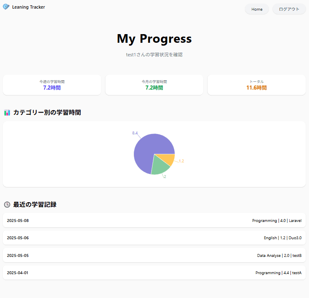The height and width of the screenshot is (298, 309).
Task: Select the orange pie slice for 1.2 hours
Action: (169, 159)
